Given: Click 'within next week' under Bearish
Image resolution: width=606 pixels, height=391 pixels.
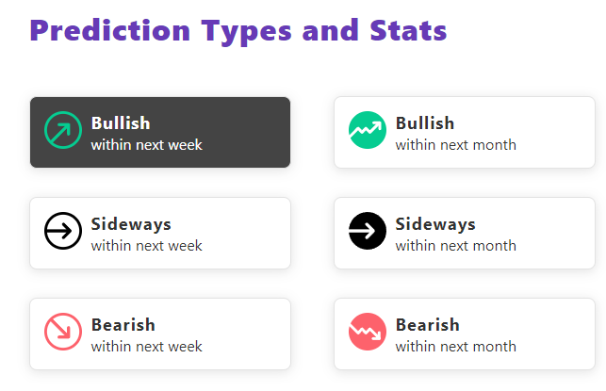Looking at the screenshot, I should pos(146,347).
